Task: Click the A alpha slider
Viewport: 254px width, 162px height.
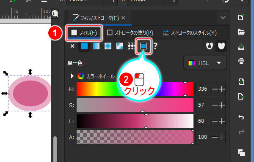Action: 135,137
